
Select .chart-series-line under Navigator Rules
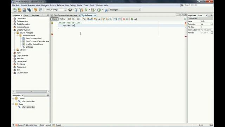tap(28, 107)
